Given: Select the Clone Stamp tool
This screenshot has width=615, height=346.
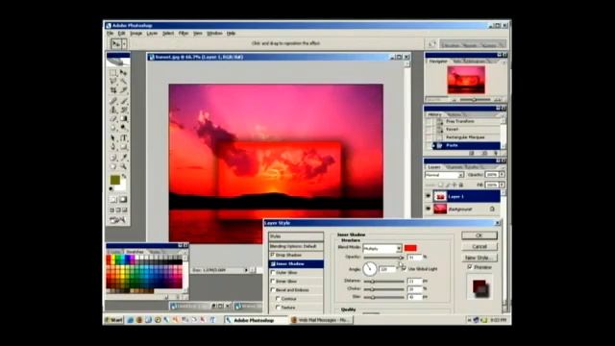Looking at the screenshot, I should coord(113,110).
